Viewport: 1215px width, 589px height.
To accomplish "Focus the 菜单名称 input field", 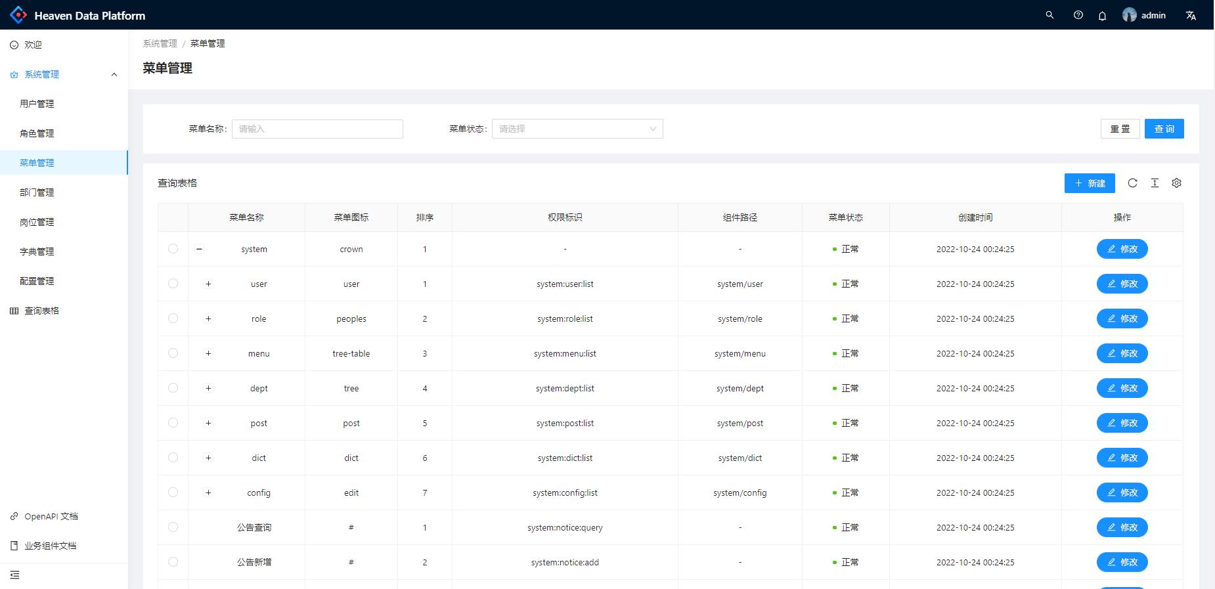I will pyautogui.click(x=317, y=129).
